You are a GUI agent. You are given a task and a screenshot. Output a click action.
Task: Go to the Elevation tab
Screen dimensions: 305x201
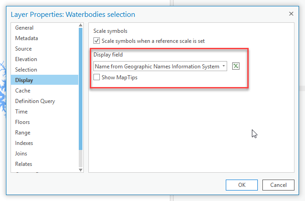[26, 59]
